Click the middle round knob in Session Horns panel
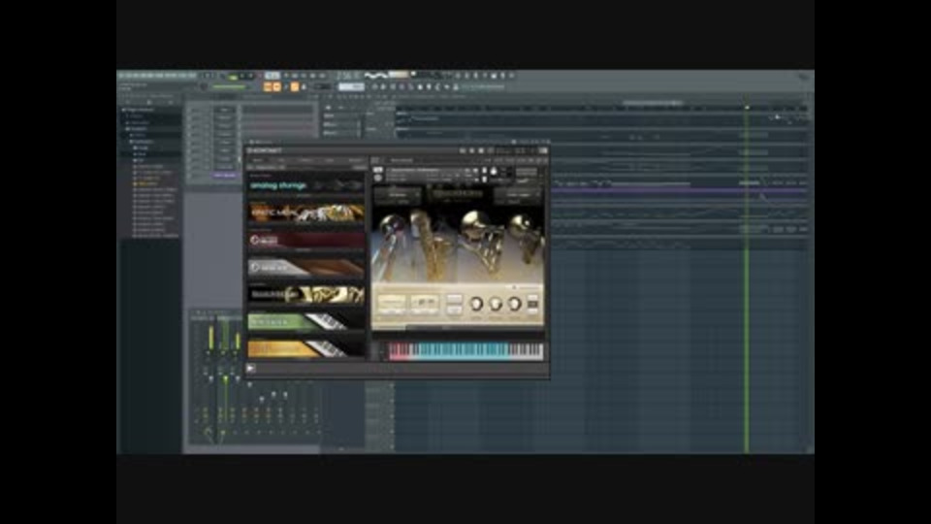Screen dimensions: 931x524 pos(496,304)
